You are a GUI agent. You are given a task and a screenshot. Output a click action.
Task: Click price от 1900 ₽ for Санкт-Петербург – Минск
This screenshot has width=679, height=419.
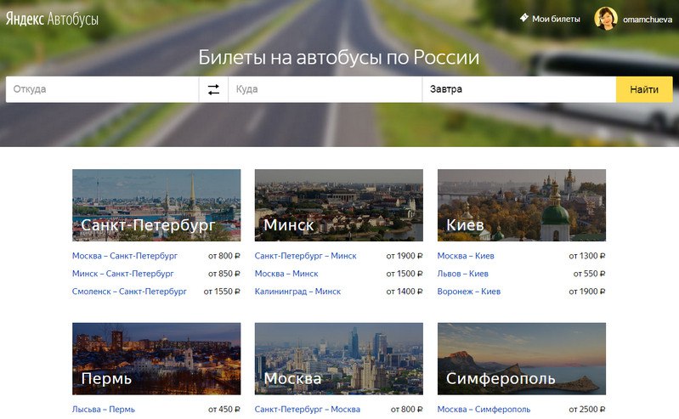click(x=405, y=256)
